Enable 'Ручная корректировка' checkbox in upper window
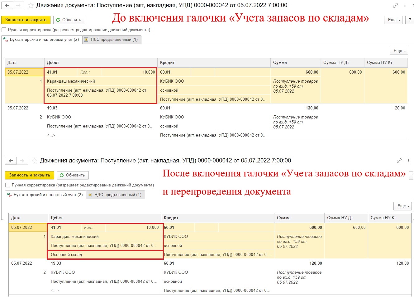The image size is (414, 299). click(x=4, y=30)
